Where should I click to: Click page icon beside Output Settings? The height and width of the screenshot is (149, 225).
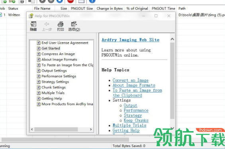[x=39, y=71]
